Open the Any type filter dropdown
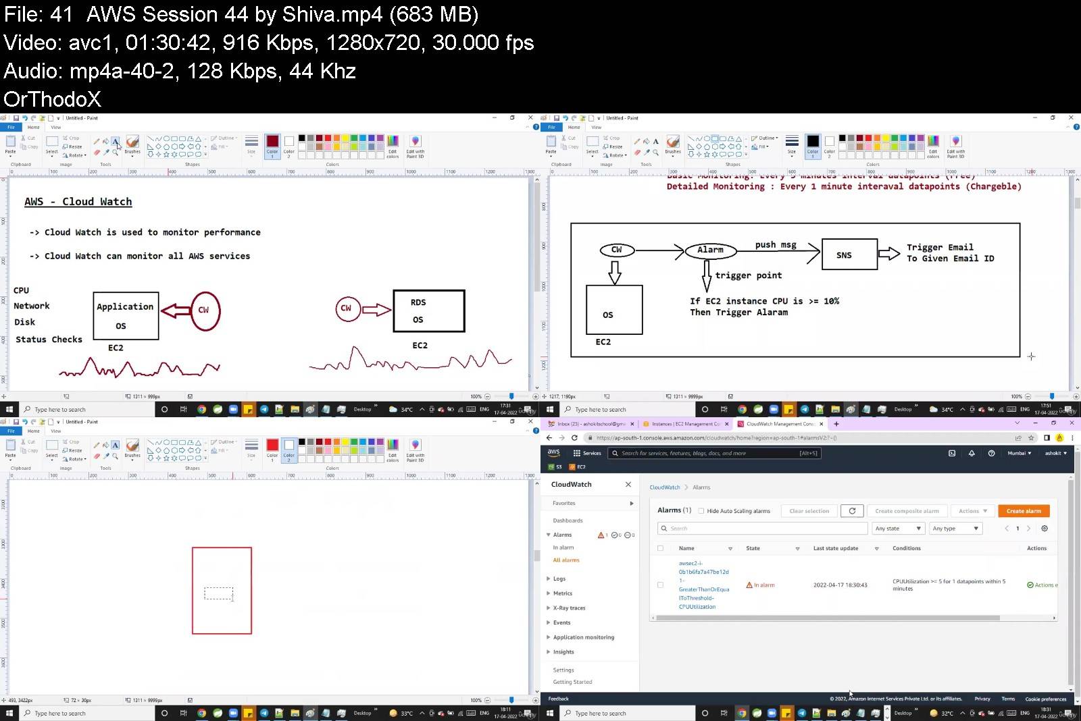Screen dimensions: 1081x721 [x=956, y=529]
